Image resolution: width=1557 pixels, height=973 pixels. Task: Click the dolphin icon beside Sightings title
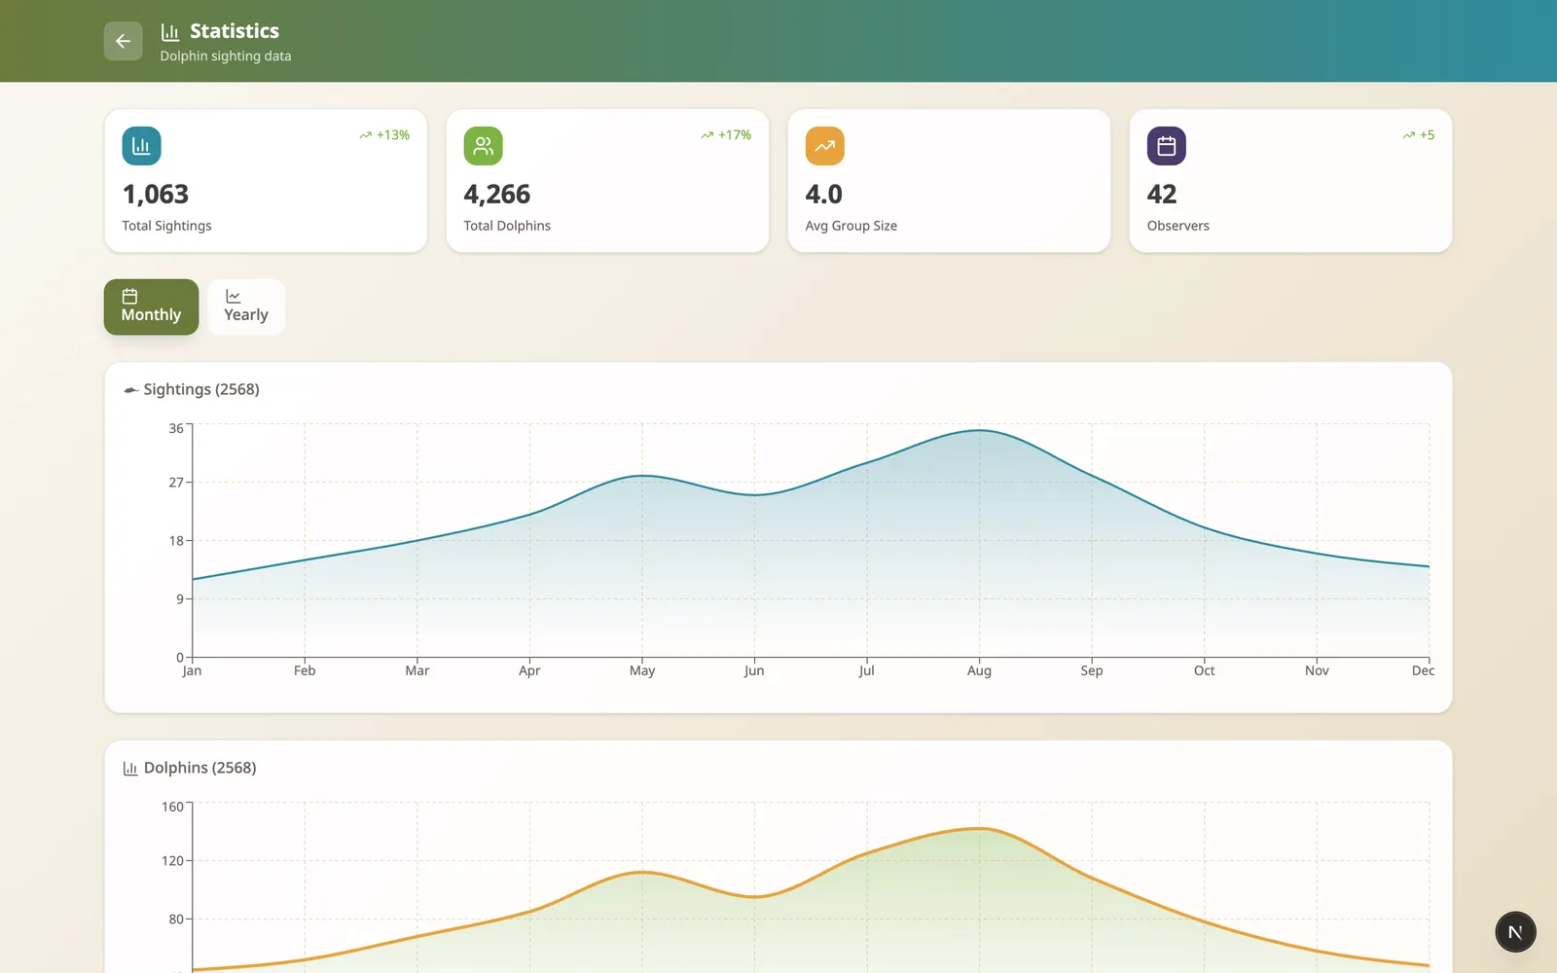click(130, 390)
